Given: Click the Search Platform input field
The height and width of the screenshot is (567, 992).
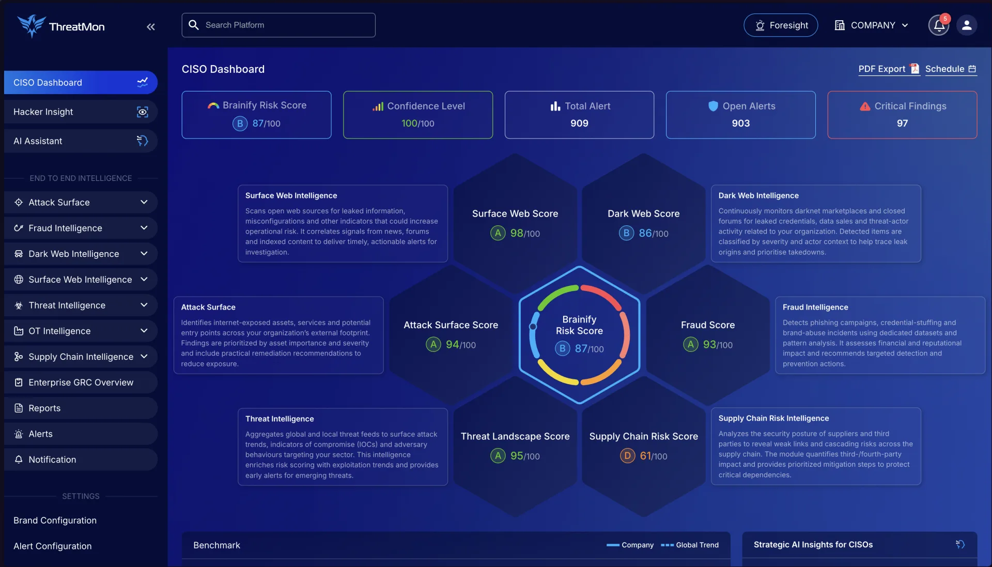Looking at the screenshot, I should point(278,25).
